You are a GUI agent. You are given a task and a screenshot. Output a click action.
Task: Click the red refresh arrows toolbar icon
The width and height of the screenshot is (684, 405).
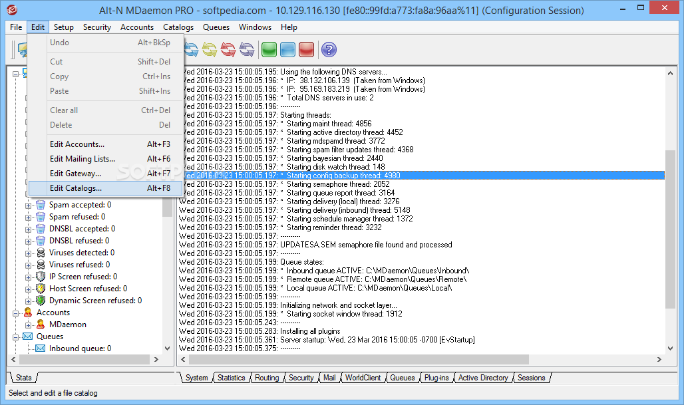coord(228,50)
